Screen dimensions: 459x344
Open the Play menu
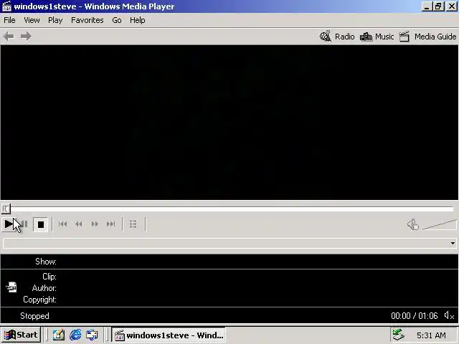pos(55,20)
